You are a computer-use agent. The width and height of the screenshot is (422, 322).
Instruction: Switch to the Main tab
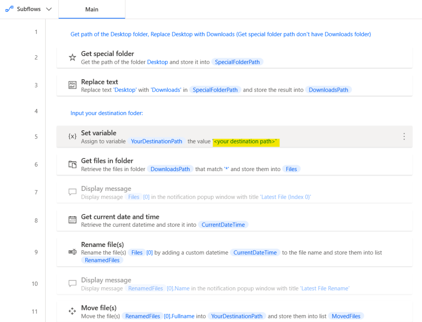click(x=92, y=9)
